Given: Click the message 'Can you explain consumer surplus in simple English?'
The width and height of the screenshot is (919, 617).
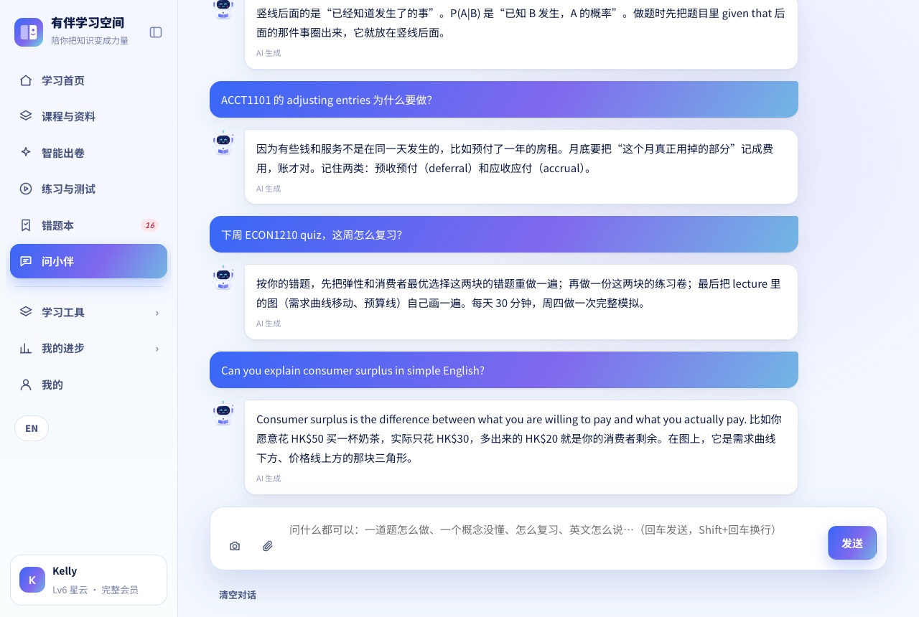Looking at the screenshot, I should pos(504,370).
